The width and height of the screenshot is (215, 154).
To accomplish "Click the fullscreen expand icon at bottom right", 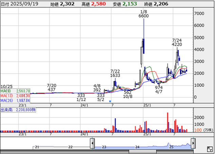I will pos(210,149).
